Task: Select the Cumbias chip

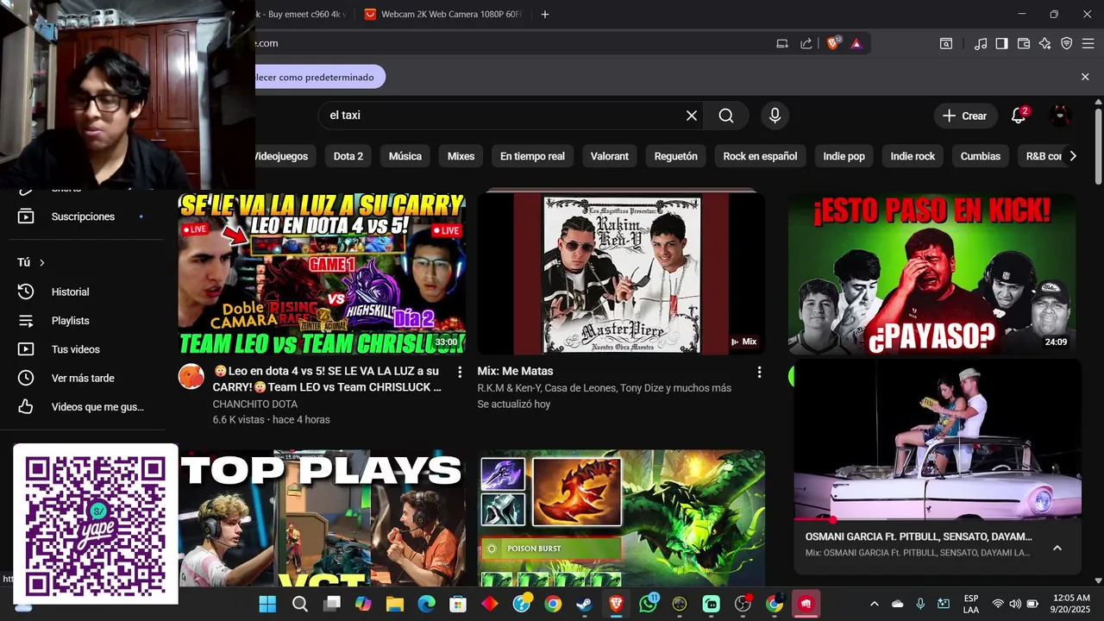Action: pos(981,156)
